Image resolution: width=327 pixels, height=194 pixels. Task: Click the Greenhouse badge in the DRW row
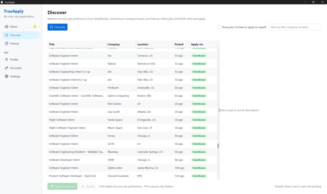pyautogui.click(x=199, y=160)
